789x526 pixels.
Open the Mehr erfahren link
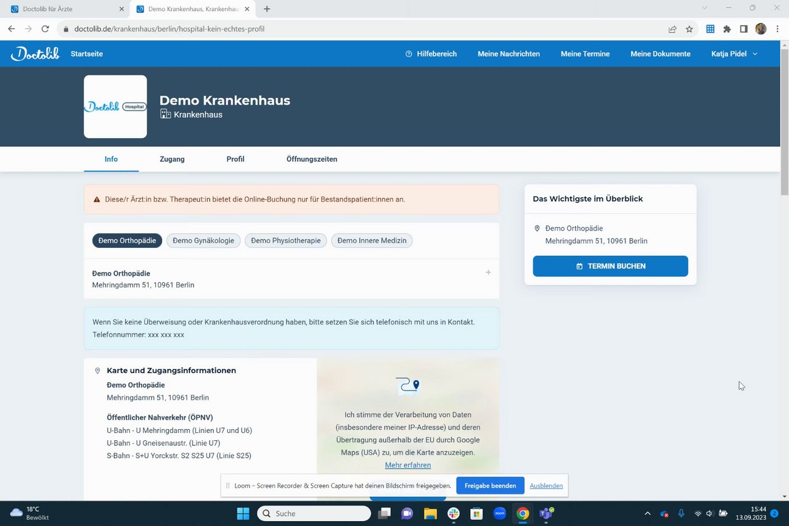click(x=408, y=465)
